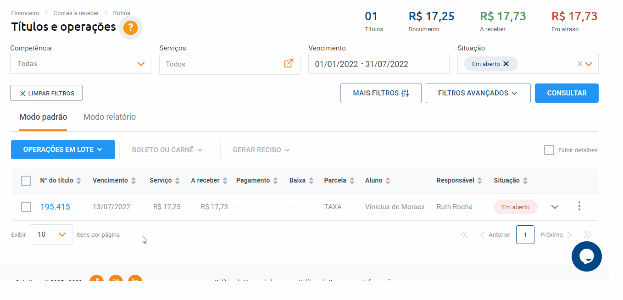Sort by N° do título column
623x300 pixels.
(x=79, y=181)
